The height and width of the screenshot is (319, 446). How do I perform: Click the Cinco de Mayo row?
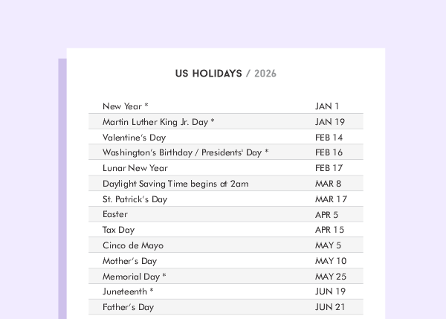[133, 245]
